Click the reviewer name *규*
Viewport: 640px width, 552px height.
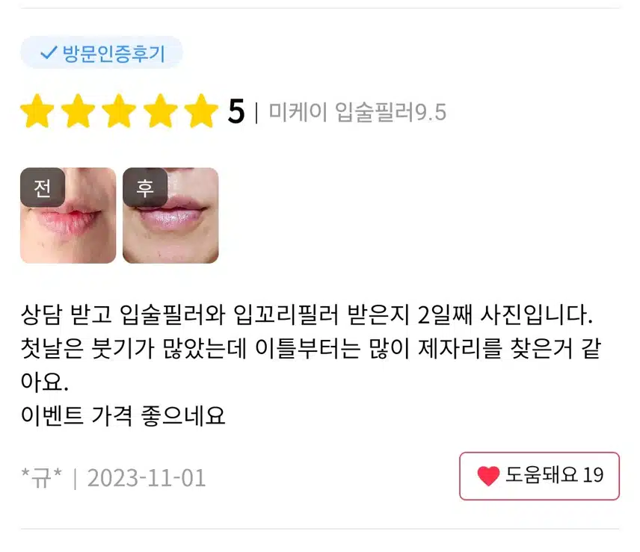41,477
